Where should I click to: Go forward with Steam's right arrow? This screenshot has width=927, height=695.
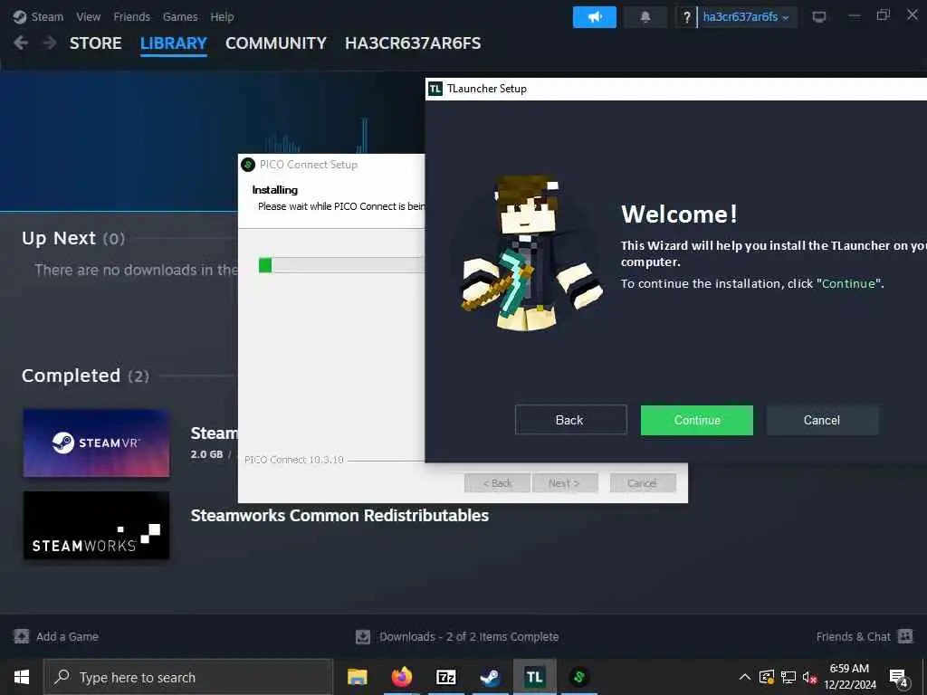(50, 43)
